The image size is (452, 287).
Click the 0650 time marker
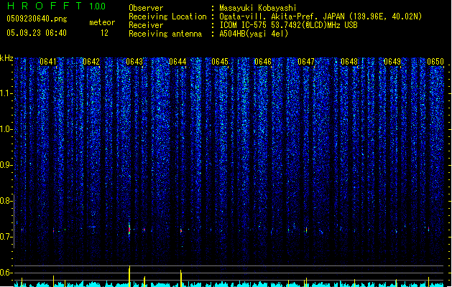pyautogui.click(x=435, y=62)
